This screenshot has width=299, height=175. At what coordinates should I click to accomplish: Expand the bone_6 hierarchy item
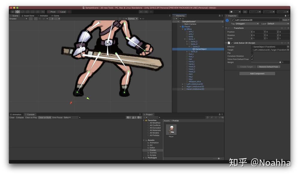(187, 52)
